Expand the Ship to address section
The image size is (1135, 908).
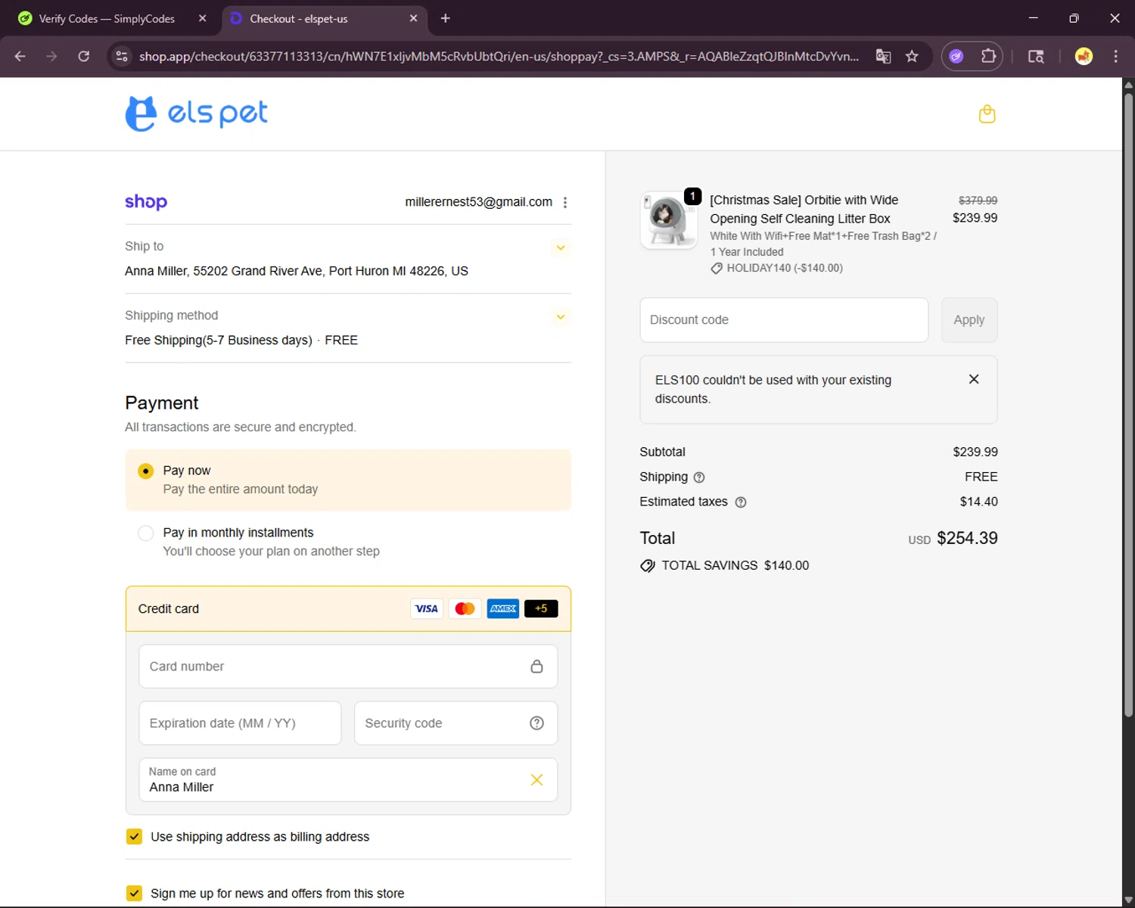point(561,247)
